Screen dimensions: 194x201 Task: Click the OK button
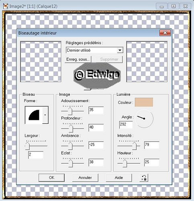pos(51,178)
